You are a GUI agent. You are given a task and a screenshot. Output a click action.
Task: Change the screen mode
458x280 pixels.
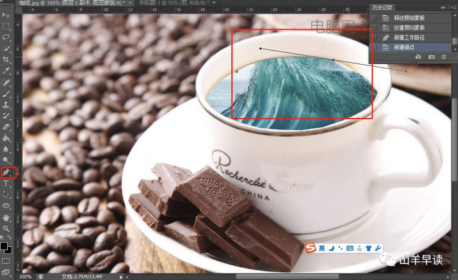tap(6, 272)
